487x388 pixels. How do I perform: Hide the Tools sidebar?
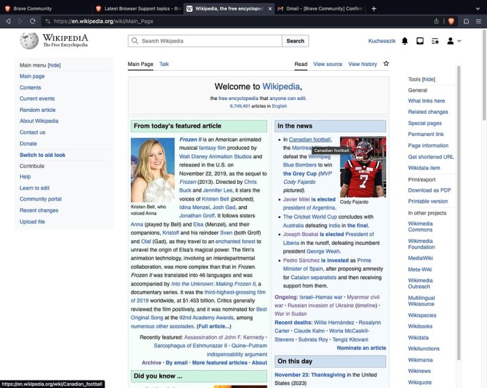tap(429, 79)
